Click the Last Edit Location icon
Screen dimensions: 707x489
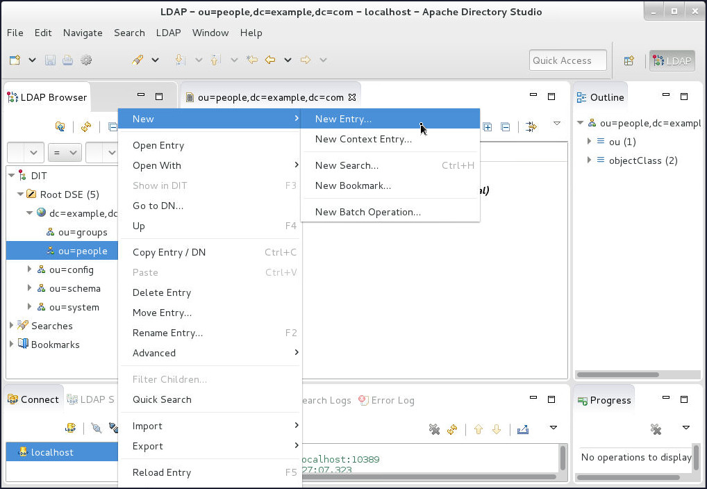coord(252,60)
